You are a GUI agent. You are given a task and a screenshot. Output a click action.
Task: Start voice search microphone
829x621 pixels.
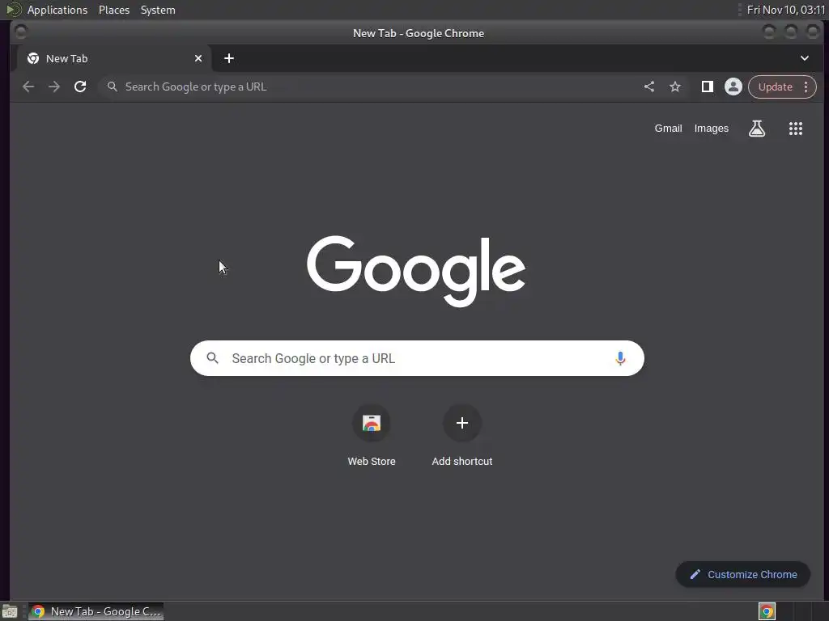tap(620, 358)
